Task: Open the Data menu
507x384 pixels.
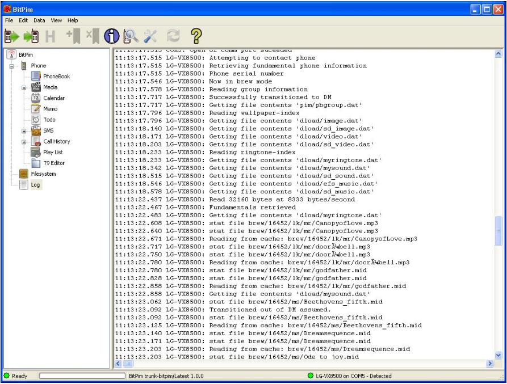Action: tap(39, 20)
